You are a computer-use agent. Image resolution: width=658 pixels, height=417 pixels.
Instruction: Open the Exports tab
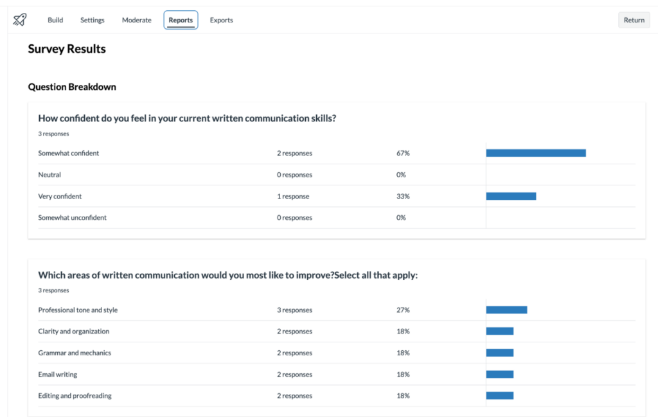pos(221,20)
